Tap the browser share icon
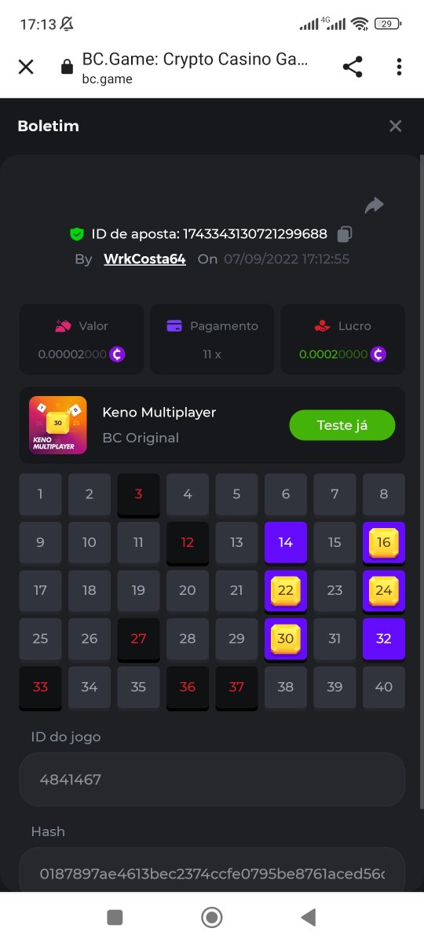This screenshot has height=943, width=424. [353, 67]
